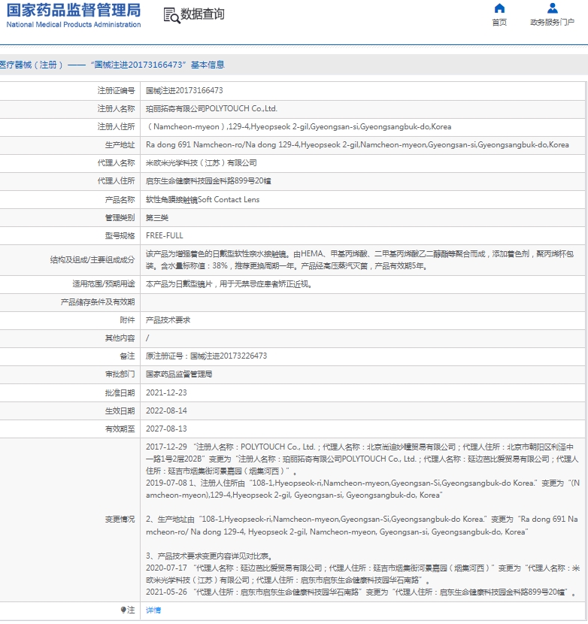
Task: Click the 数据查询 heading
Action: coord(202,14)
